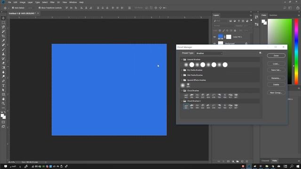The height and width of the screenshot is (169, 301).
Task: Click the Lock transparent pixels icon in Layers
Action: click(x=220, y=31)
